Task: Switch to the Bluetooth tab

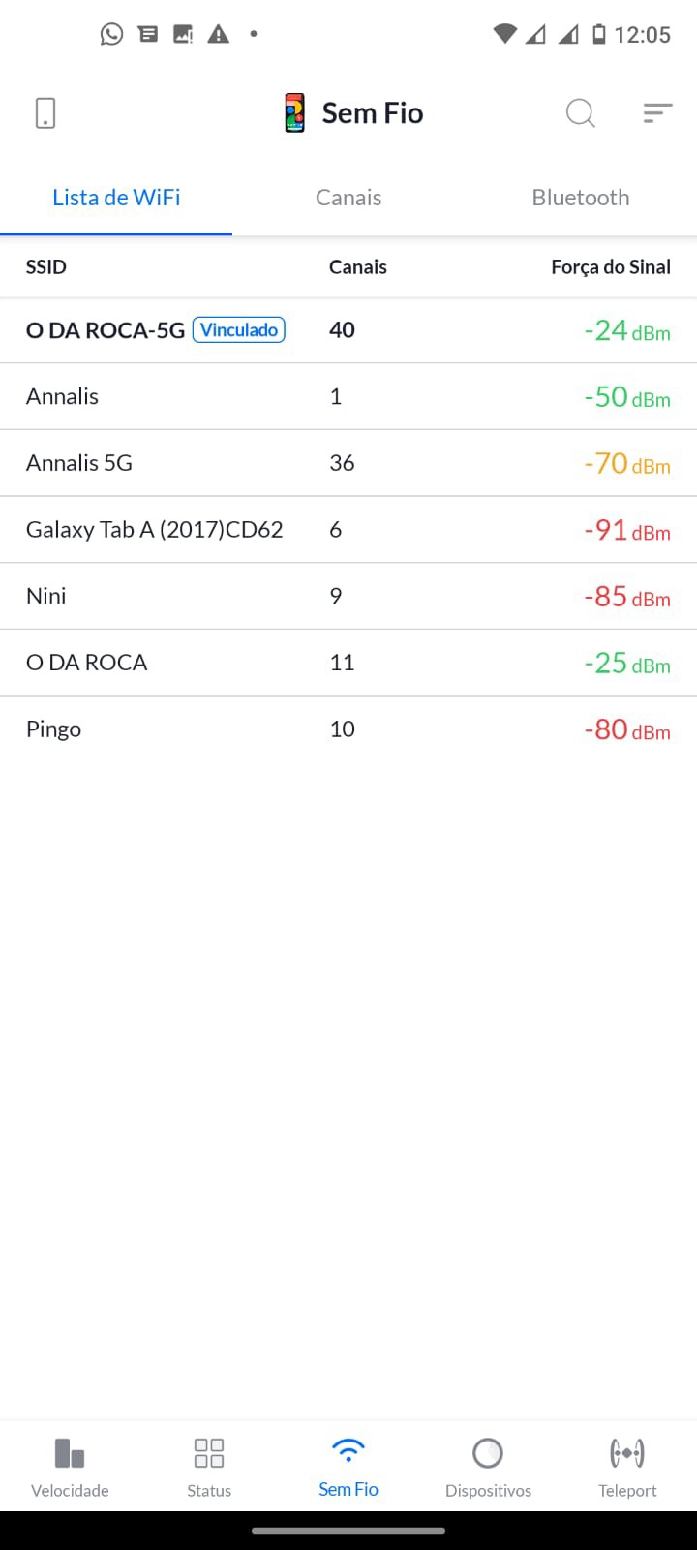Action: 581,198
